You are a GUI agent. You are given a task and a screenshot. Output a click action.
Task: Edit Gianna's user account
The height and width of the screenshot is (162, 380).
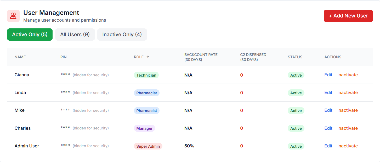click(x=328, y=75)
